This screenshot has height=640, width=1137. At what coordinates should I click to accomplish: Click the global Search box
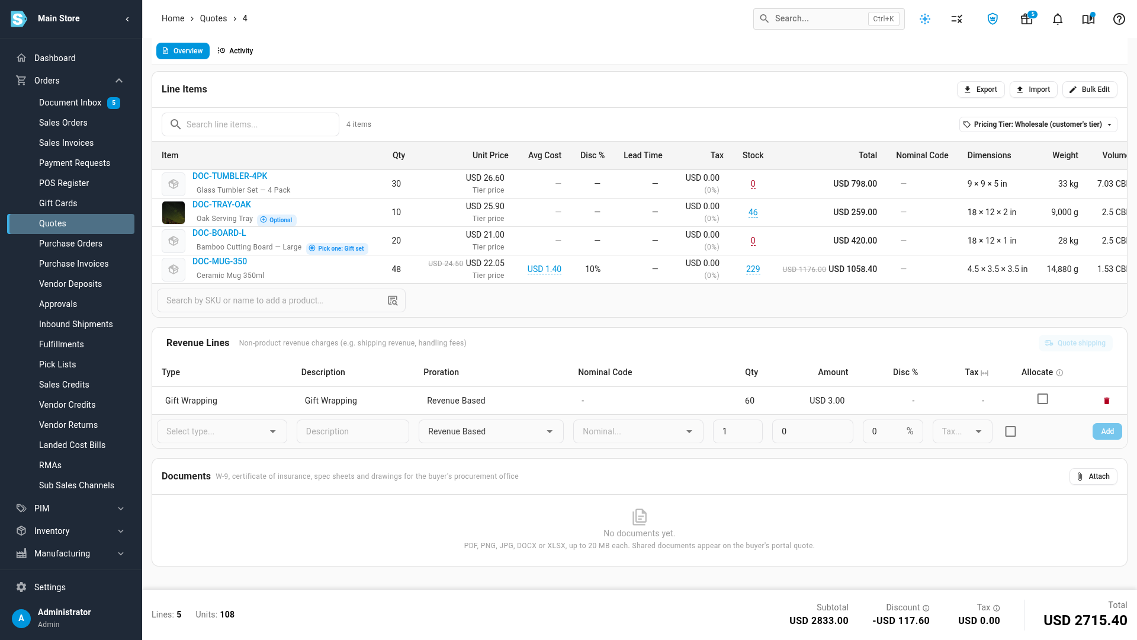[828, 19]
